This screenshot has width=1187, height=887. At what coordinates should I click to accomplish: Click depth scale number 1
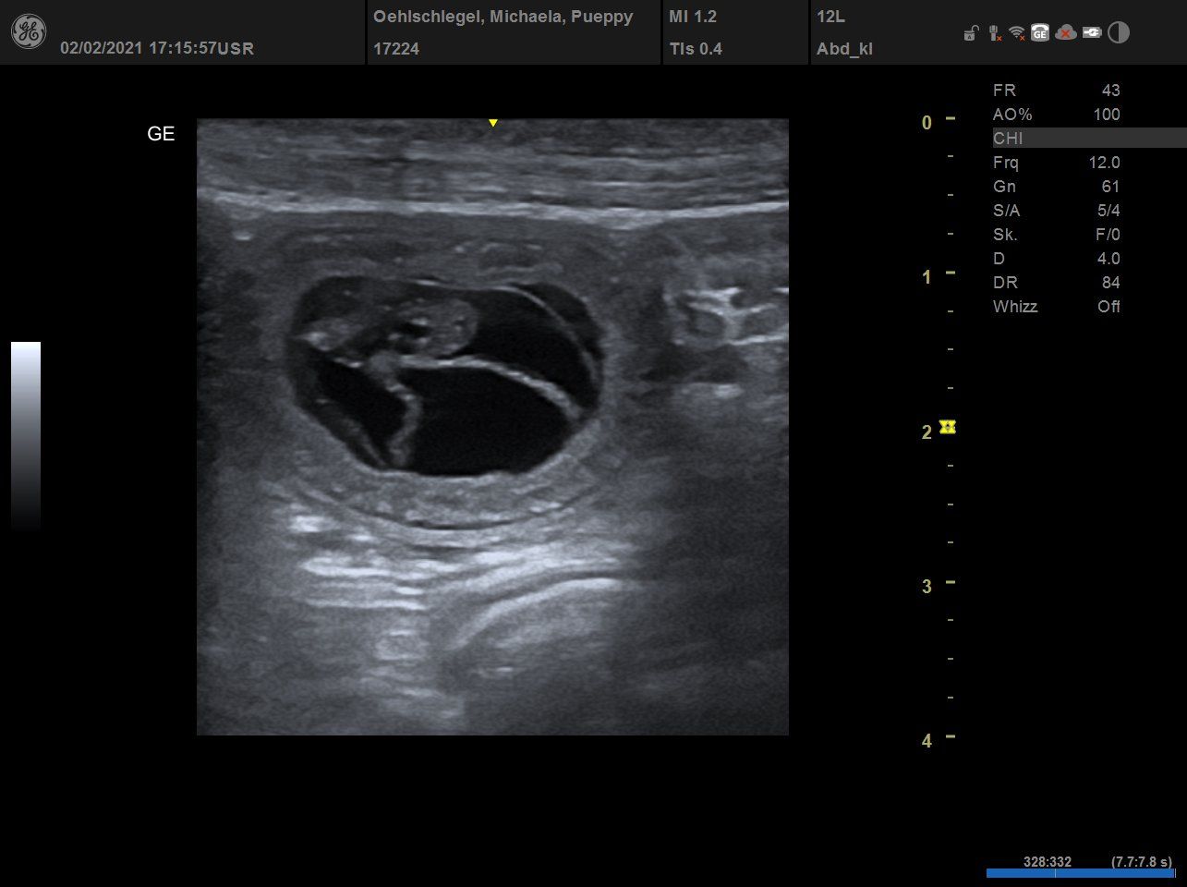(927, 277)
